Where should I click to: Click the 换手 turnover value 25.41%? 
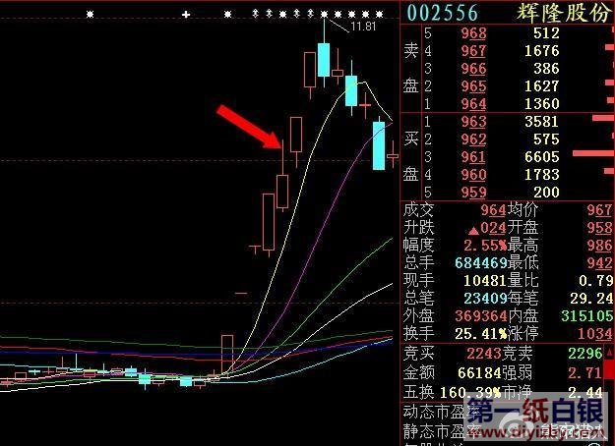(481, 334)
